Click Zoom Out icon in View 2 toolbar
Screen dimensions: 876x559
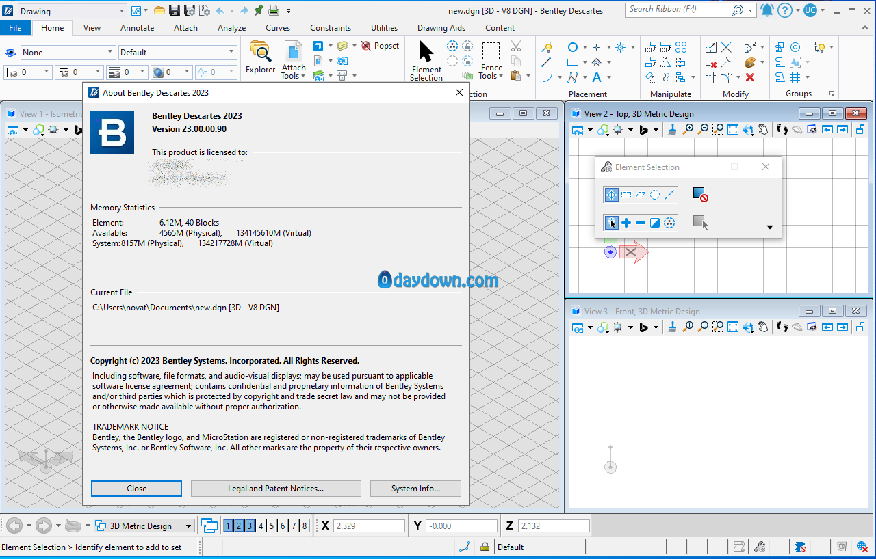coord(704,129)
